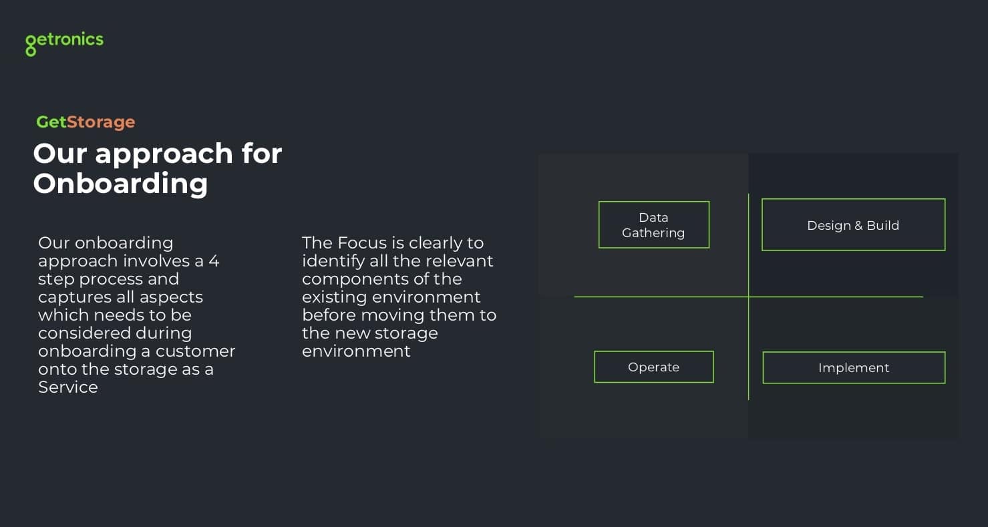Click the word 'Service' ending the left paragraph

point(68,387)
